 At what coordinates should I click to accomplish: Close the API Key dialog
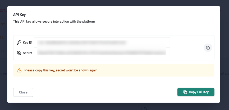23,92
